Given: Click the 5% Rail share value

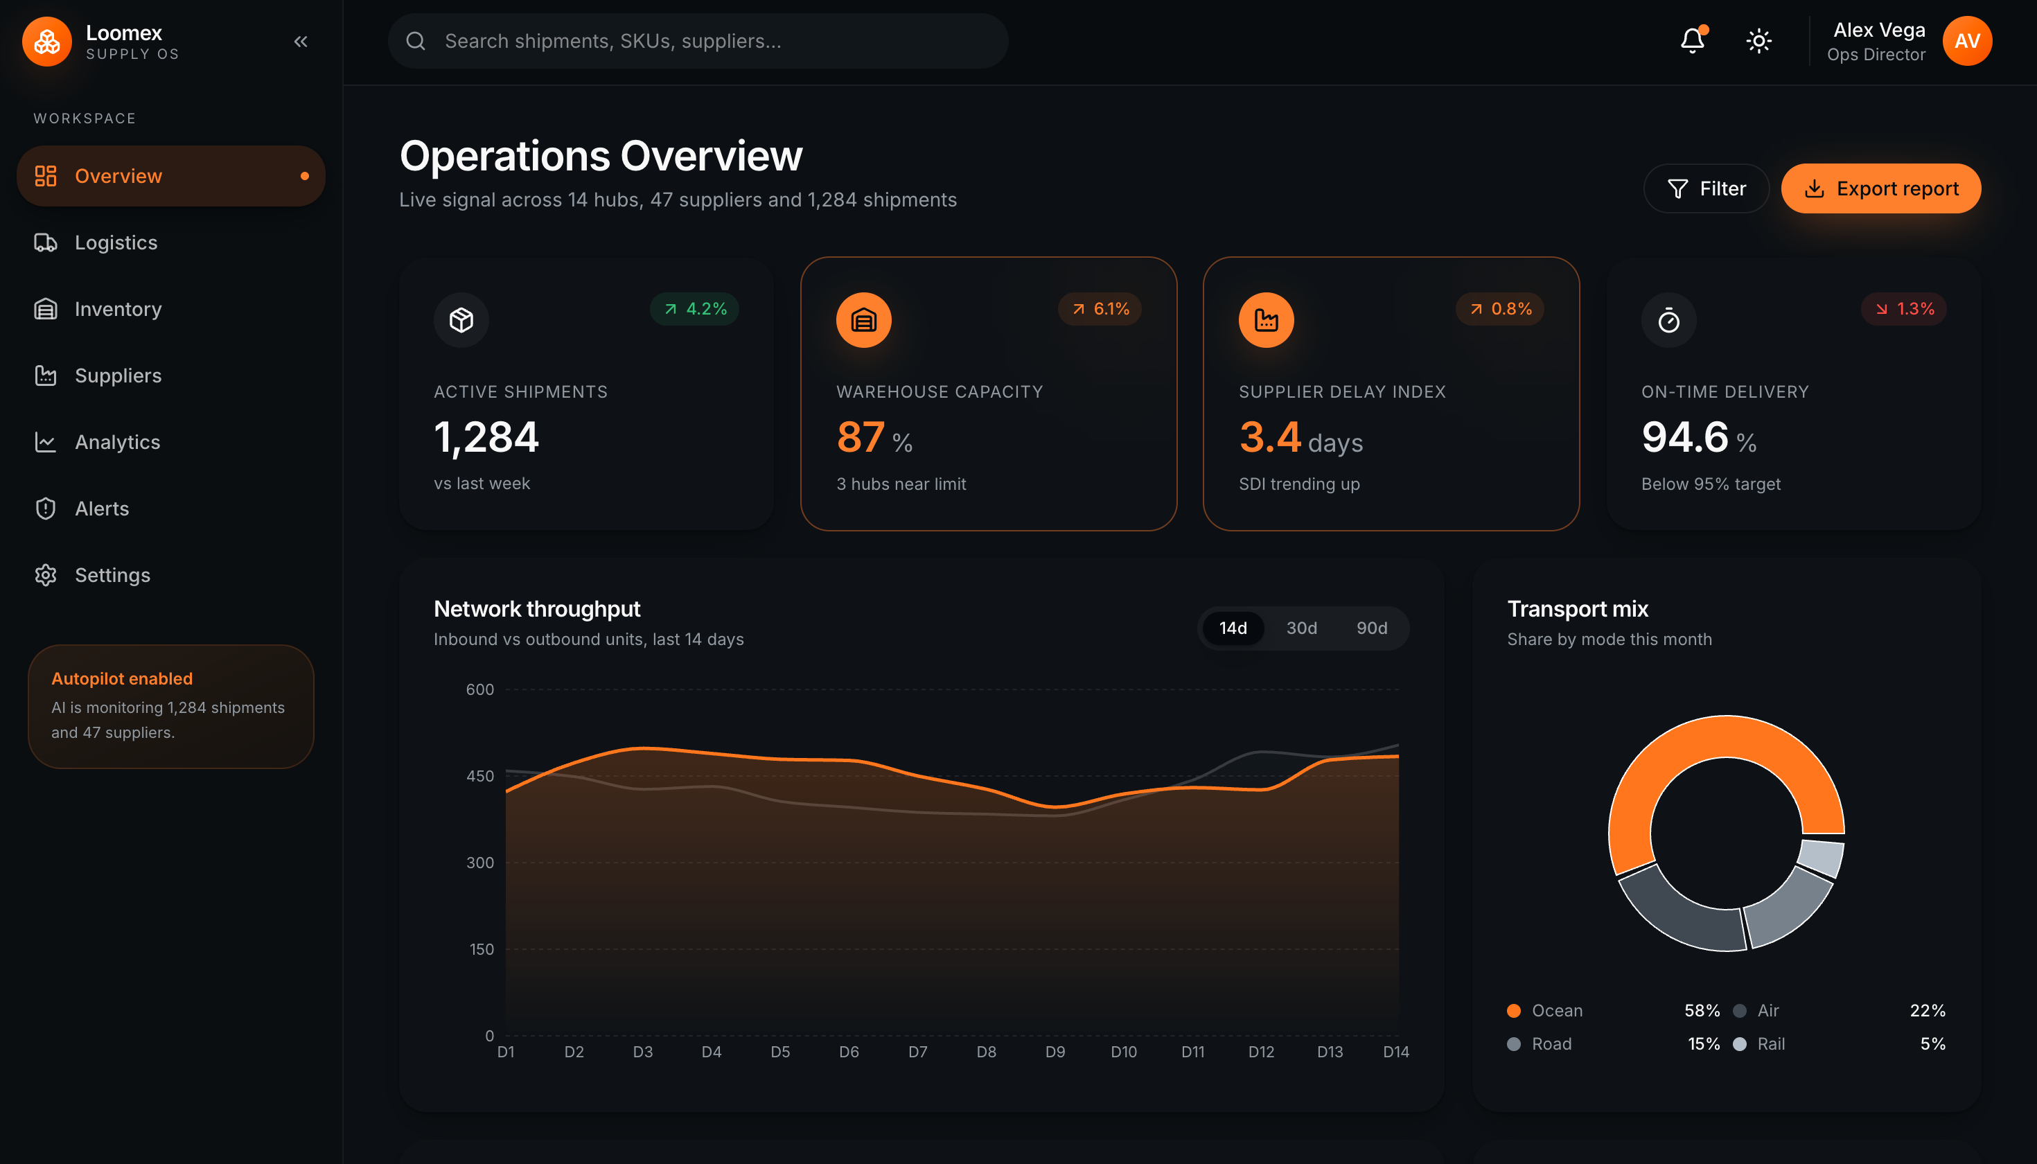Looking at the screenshot, I should pos(1933,1044).
